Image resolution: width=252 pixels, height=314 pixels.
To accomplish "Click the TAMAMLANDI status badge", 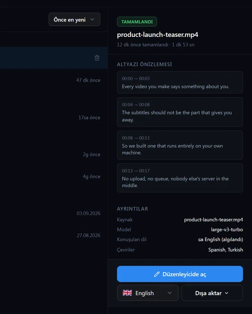I will pos(137,22).
